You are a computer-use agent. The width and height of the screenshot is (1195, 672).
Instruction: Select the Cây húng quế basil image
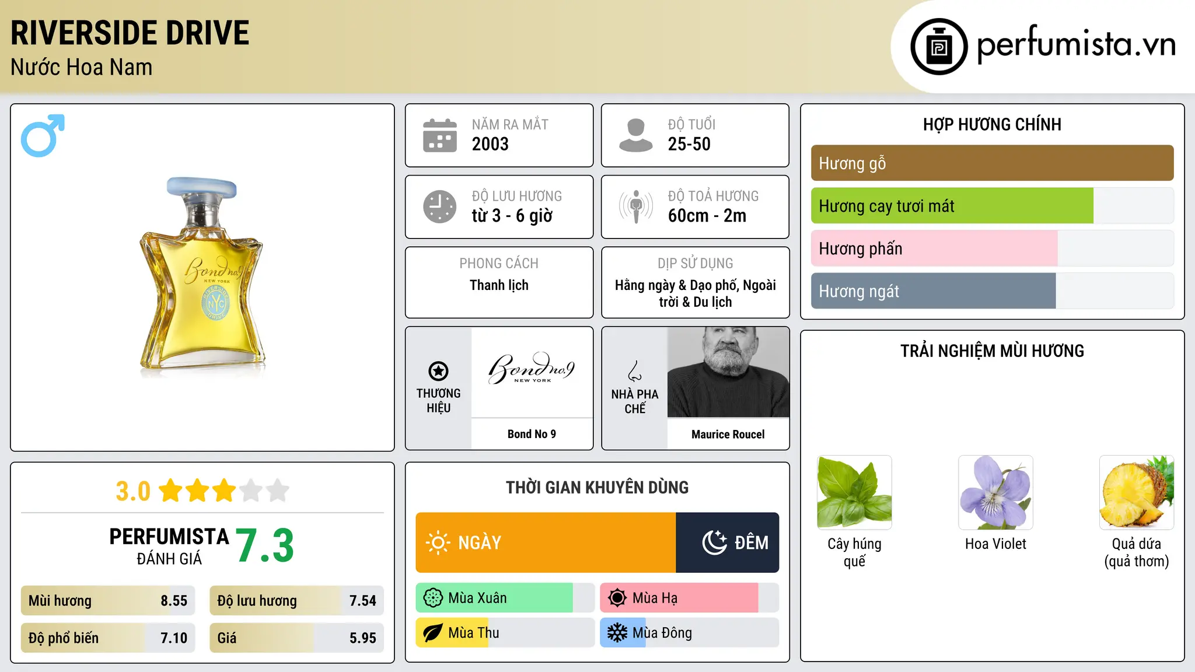click(854, 492)
